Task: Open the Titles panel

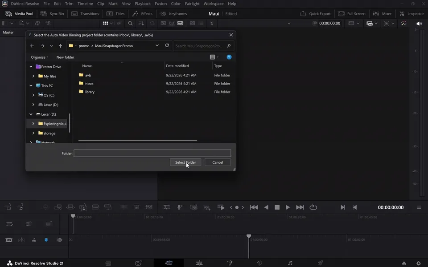Action: click(115, 14)
